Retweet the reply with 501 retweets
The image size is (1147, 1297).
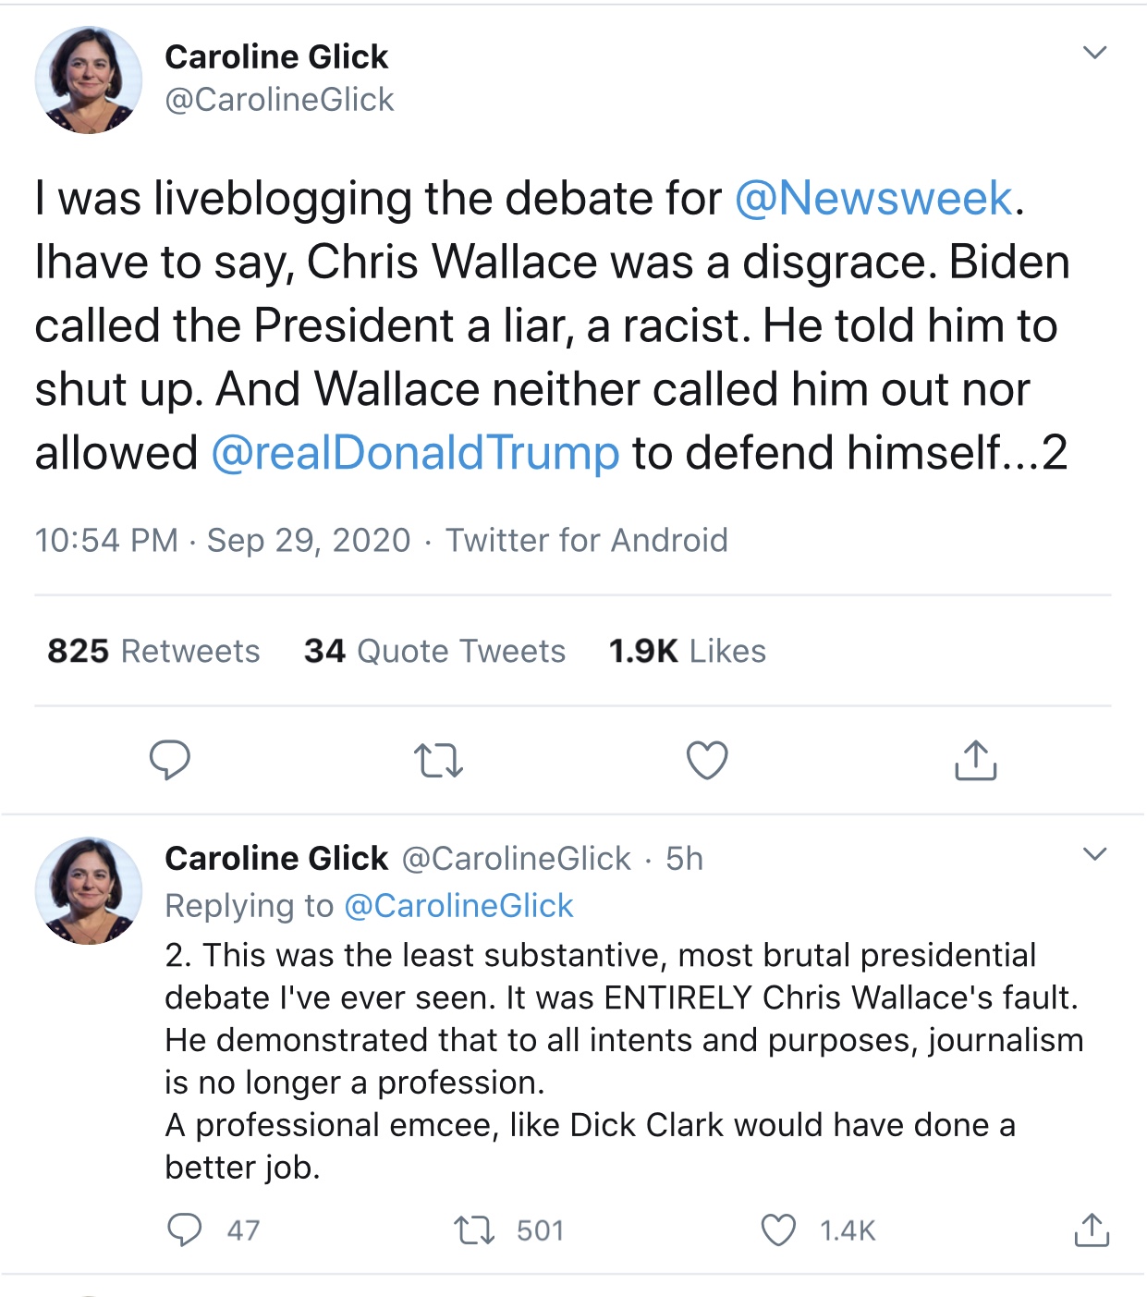[475, 1230]
